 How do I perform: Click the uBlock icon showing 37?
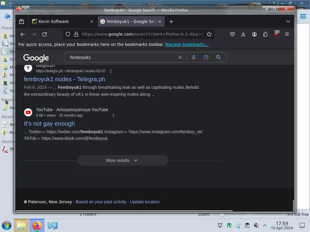(276, 34)
